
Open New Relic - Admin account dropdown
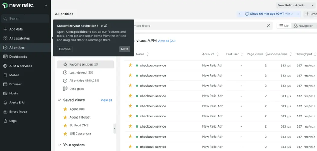tap(293, 5)
